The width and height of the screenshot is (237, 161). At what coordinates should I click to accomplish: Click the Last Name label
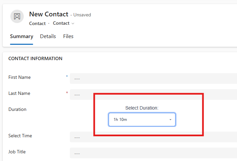[x=19, y=93]
